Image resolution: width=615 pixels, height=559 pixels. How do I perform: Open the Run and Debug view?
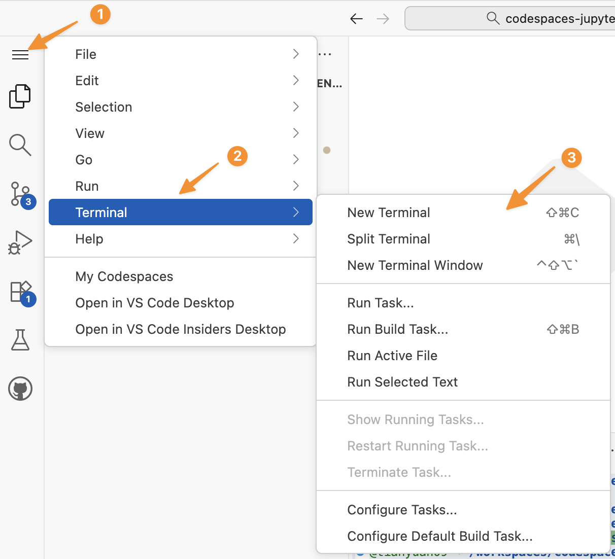(x=20, y=242)
